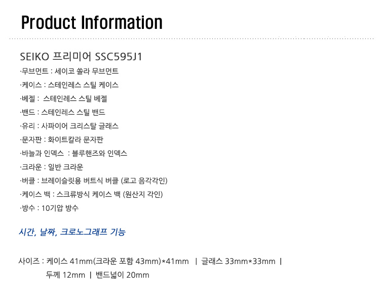Click the 밴드넓이 20mm text
This screenshot has height=301, width=385.
122,275
